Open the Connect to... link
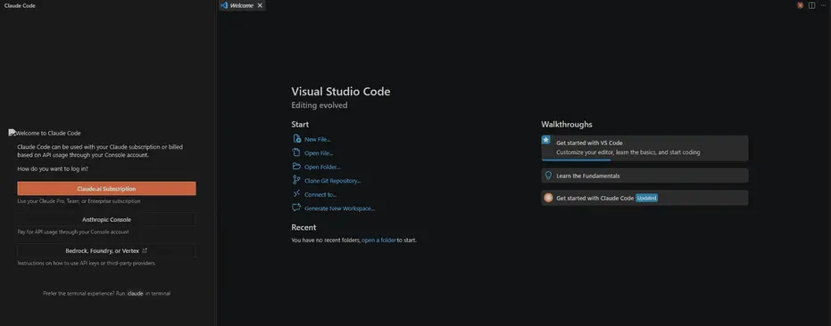This screenshot has width=831, height=326. [320, 194]
